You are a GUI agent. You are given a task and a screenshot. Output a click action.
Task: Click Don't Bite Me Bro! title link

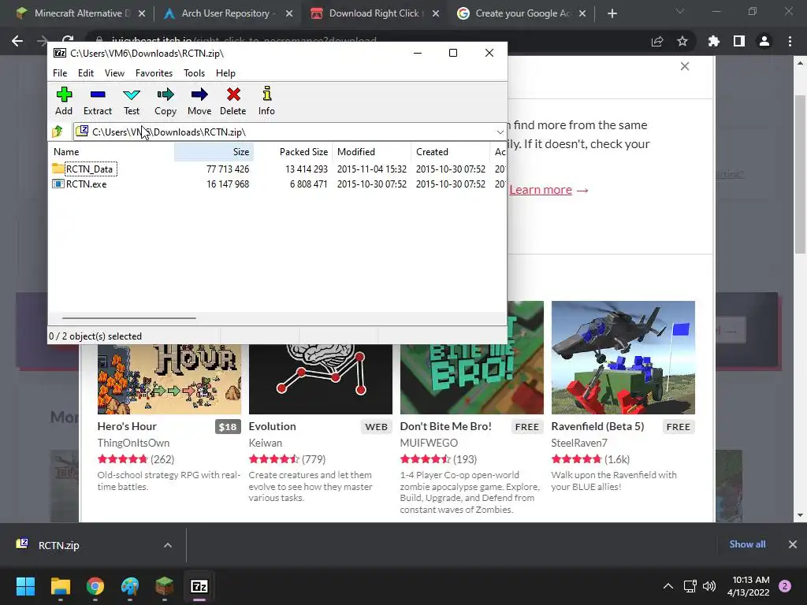446,426
